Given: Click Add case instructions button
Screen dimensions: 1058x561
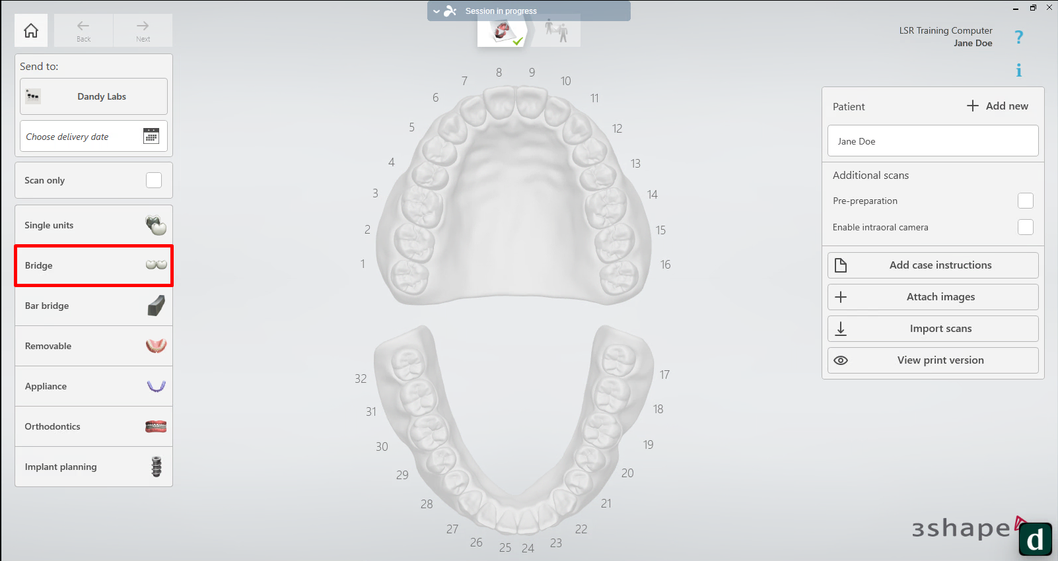Looking at the screenshot, I should point(933,265).
